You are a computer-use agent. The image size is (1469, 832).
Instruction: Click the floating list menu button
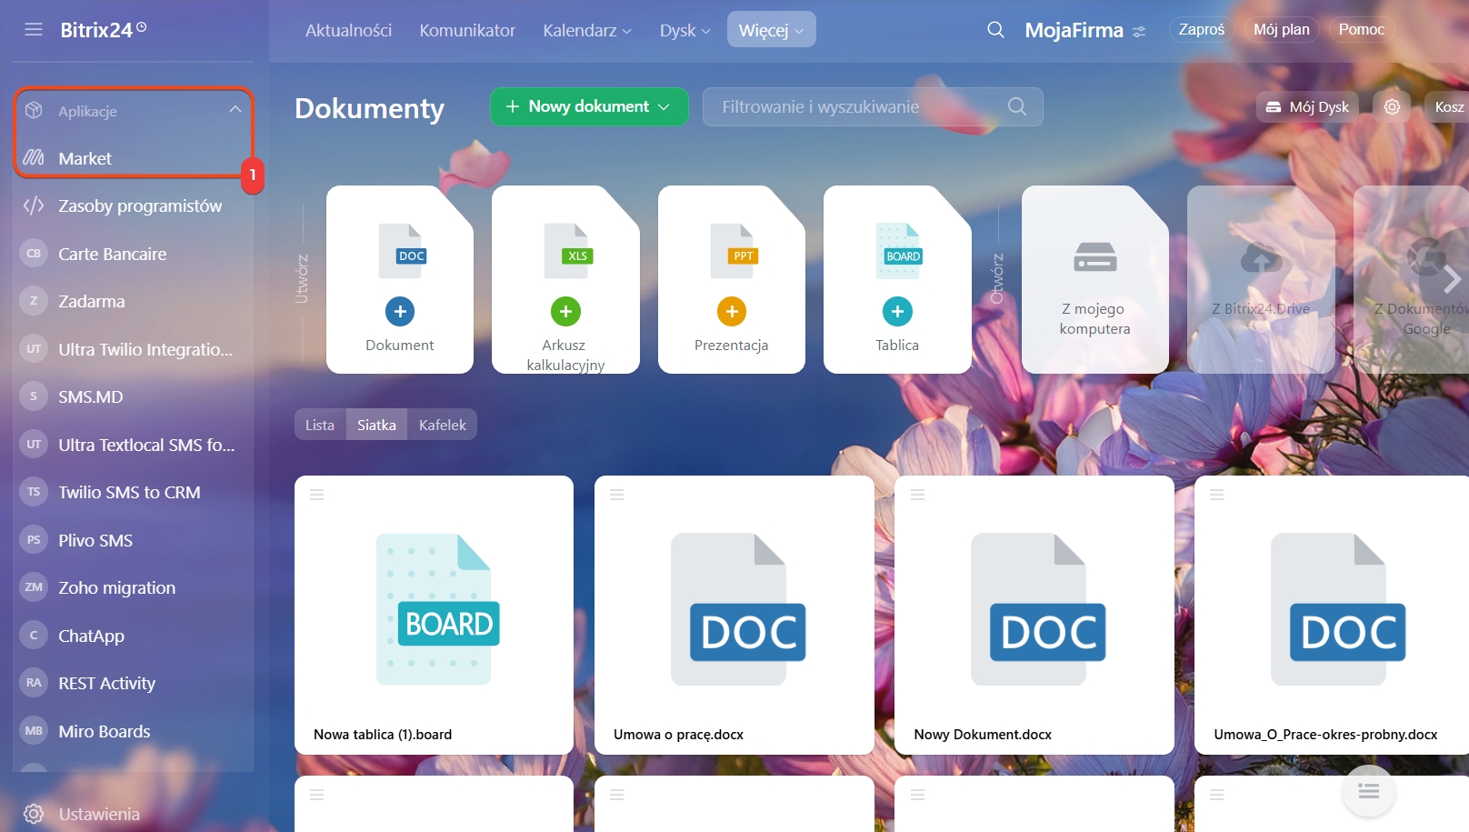(1369, 791)
